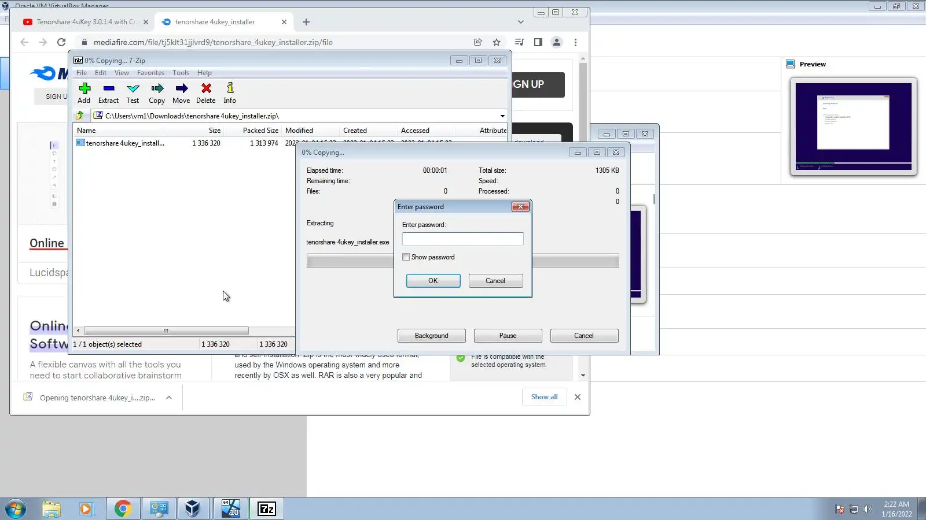This screenshot has width=926, height=520.
Task: Open Chrome side panel icon
Action: tap(538, 42)
